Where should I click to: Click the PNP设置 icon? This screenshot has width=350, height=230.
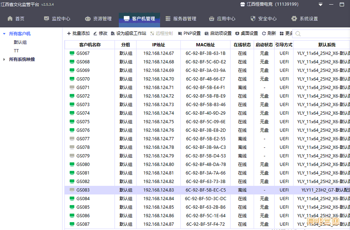(180, 33)
